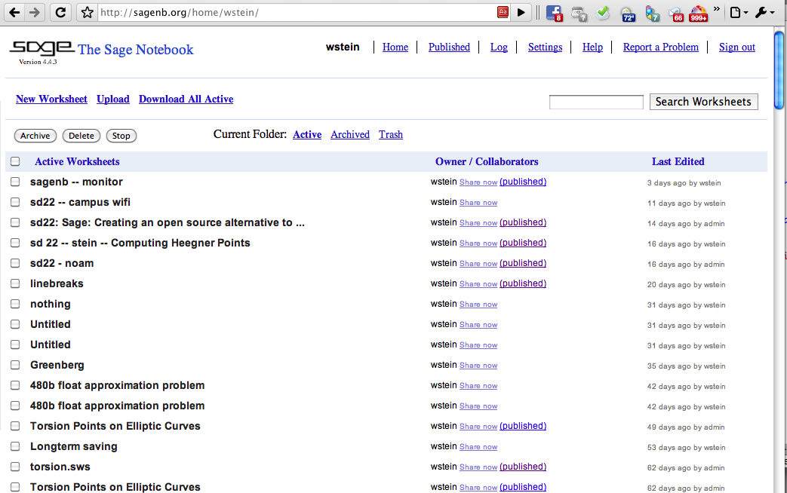Viewport: 787px width, 493px height.
Task: Go forward using the browser forward arrow
Action: click(35, 13)
